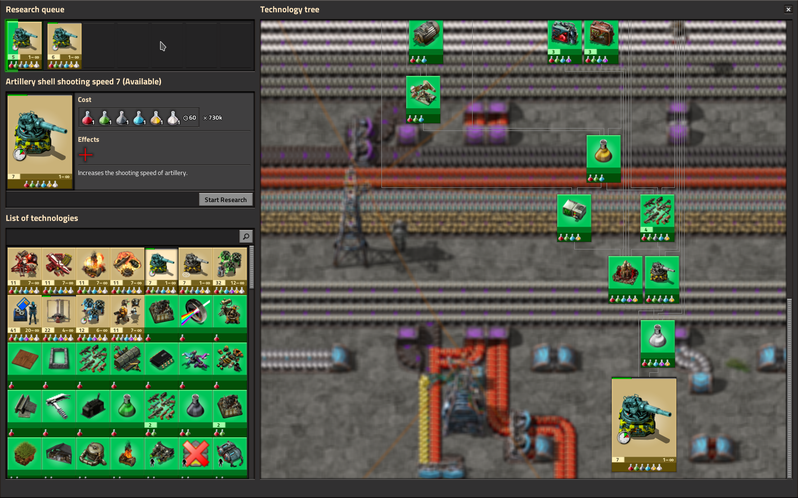Select the night vision equipment technology
The height and width of the screenshot is (498, 798).
[161, 453]
